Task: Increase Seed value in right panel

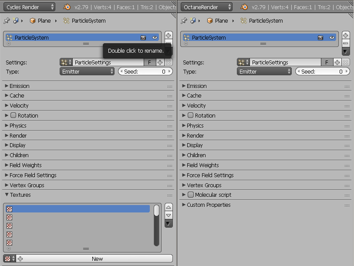Action: (347, 71)
